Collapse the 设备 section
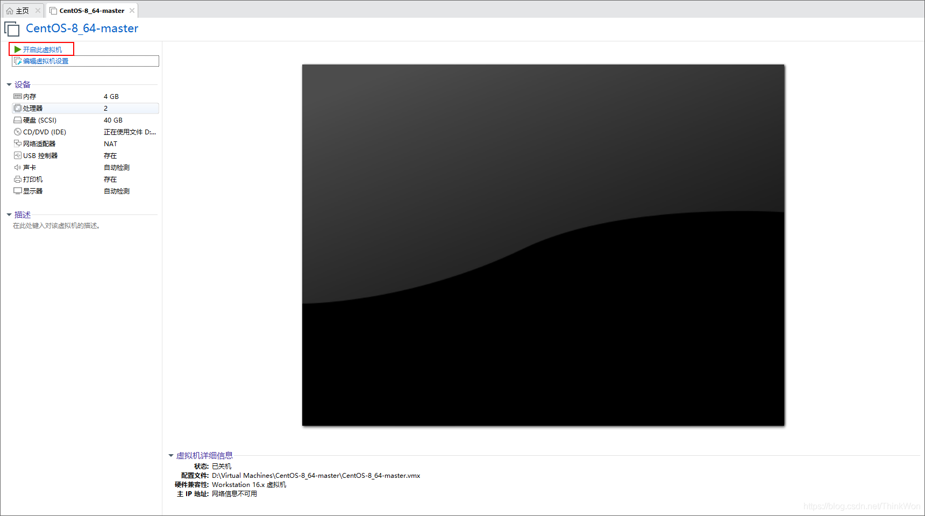Viewport: 925px width, 516px height. coord(9,85)
